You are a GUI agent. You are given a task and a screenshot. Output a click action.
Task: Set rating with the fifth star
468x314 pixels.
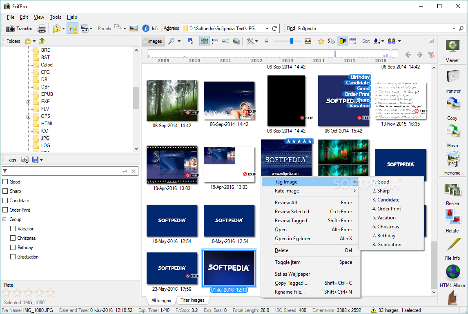click(x=51, y=293)
